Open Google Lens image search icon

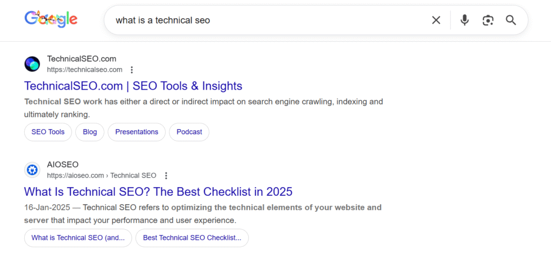pos(488,20)
